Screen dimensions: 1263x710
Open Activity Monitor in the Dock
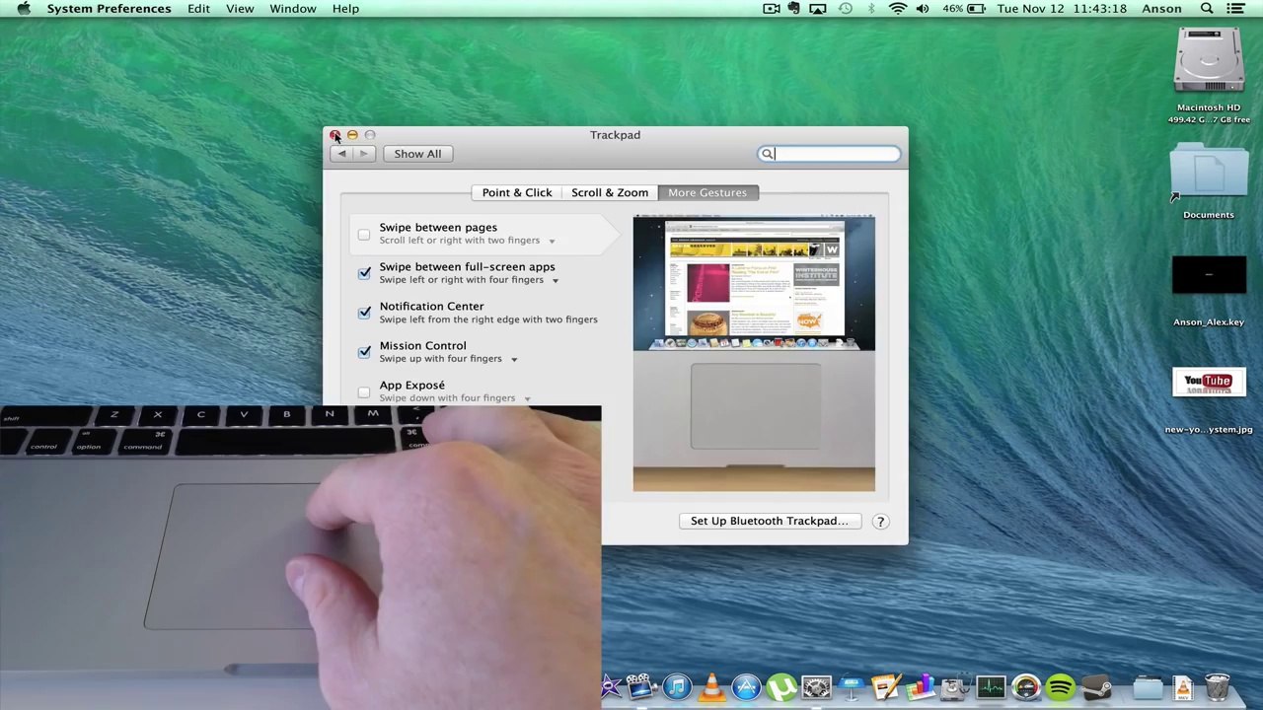tap(991, 686)
